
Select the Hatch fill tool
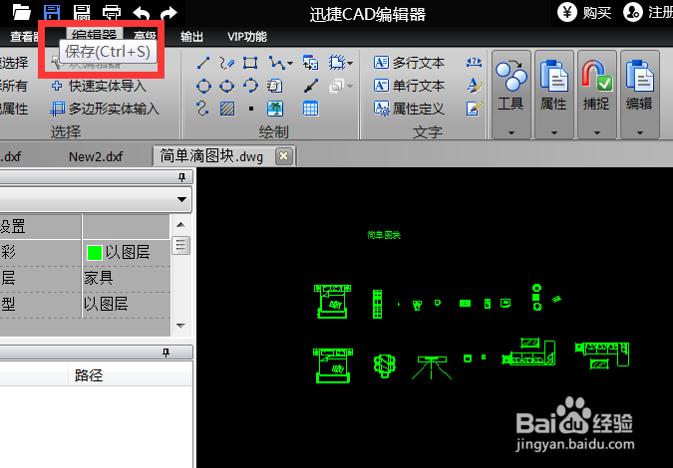[226, 109]
